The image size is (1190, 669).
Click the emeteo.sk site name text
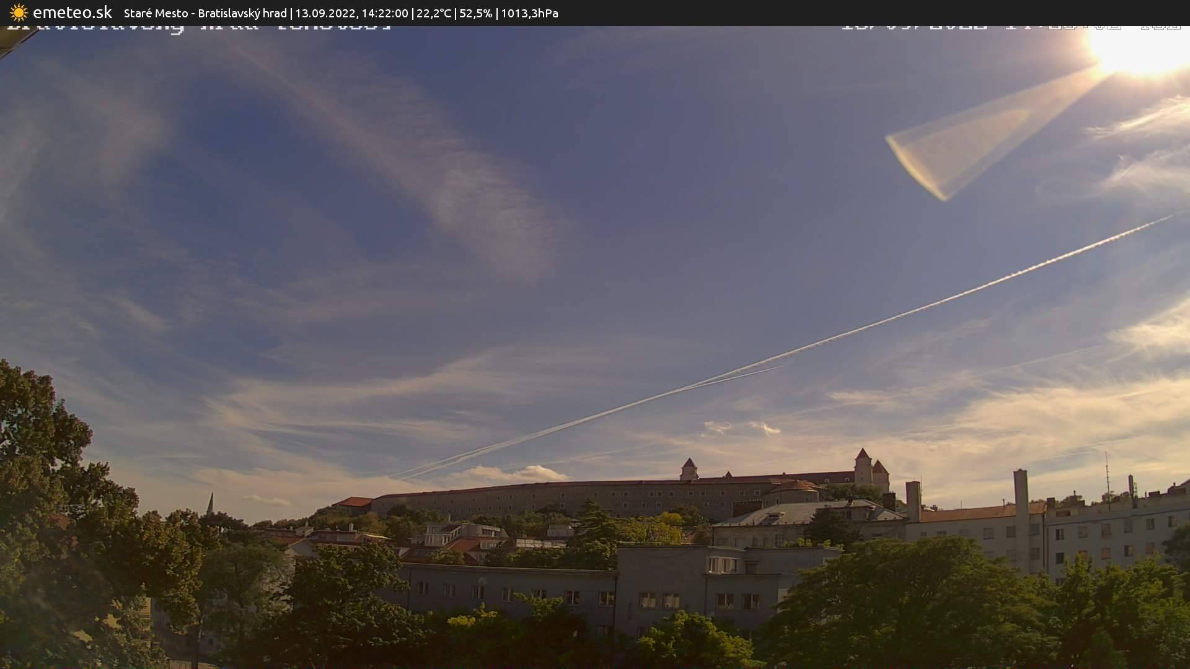click(73, 12)
